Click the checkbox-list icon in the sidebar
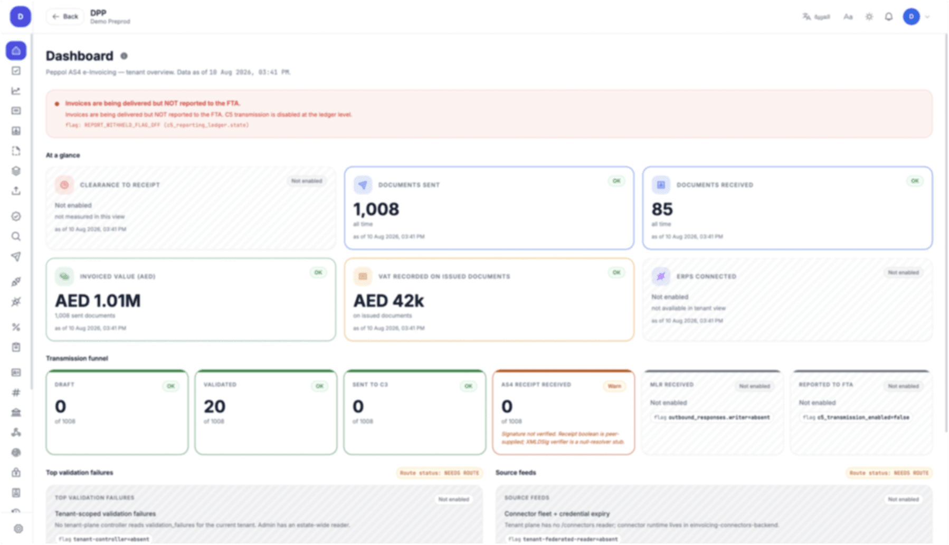949x545 pixels. (x=16, y=71)
